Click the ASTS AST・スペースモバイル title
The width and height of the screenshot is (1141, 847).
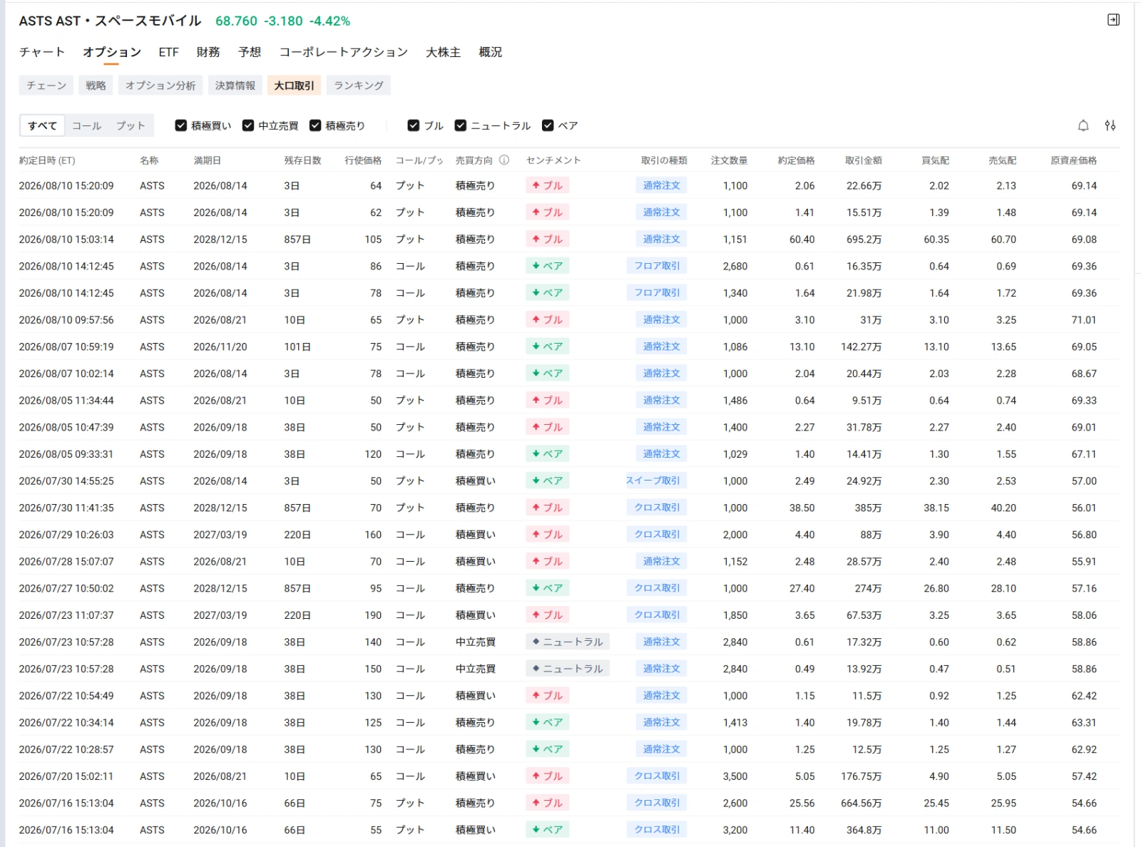[x=110, y=21]
